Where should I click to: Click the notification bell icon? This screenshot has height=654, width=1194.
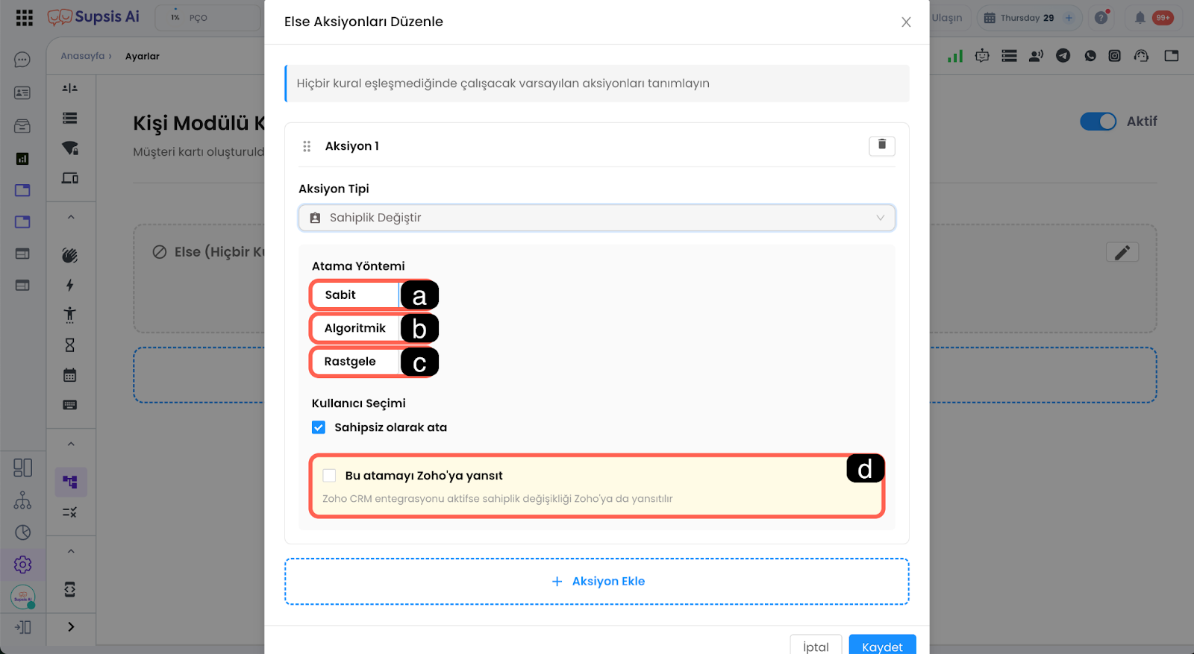click(x=1140, y=18)
